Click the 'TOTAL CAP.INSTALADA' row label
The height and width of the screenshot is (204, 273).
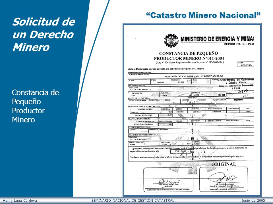point(143,124)
